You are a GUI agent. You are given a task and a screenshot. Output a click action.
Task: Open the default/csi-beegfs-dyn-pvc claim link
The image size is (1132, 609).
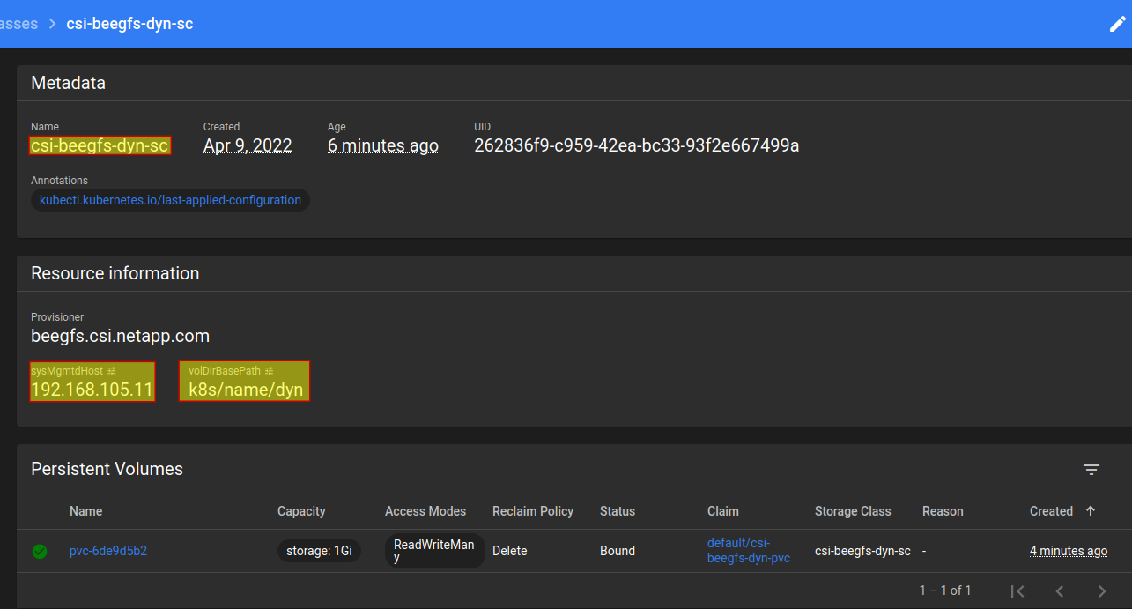click(x=749, y=551)
